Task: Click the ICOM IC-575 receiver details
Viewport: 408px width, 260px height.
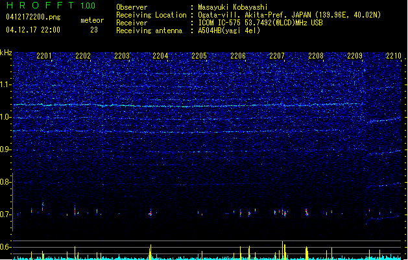Action: coord(260,23)
